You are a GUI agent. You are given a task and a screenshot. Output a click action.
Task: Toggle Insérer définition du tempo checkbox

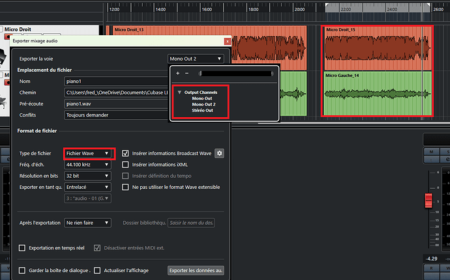(125, 176)
